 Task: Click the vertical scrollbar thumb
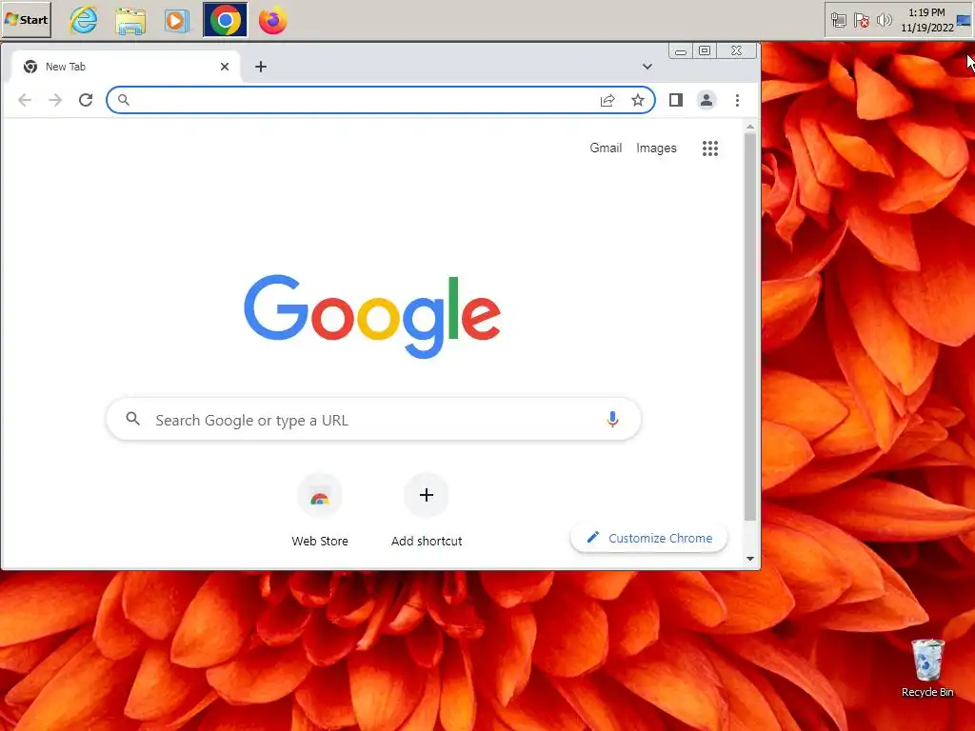750,326
